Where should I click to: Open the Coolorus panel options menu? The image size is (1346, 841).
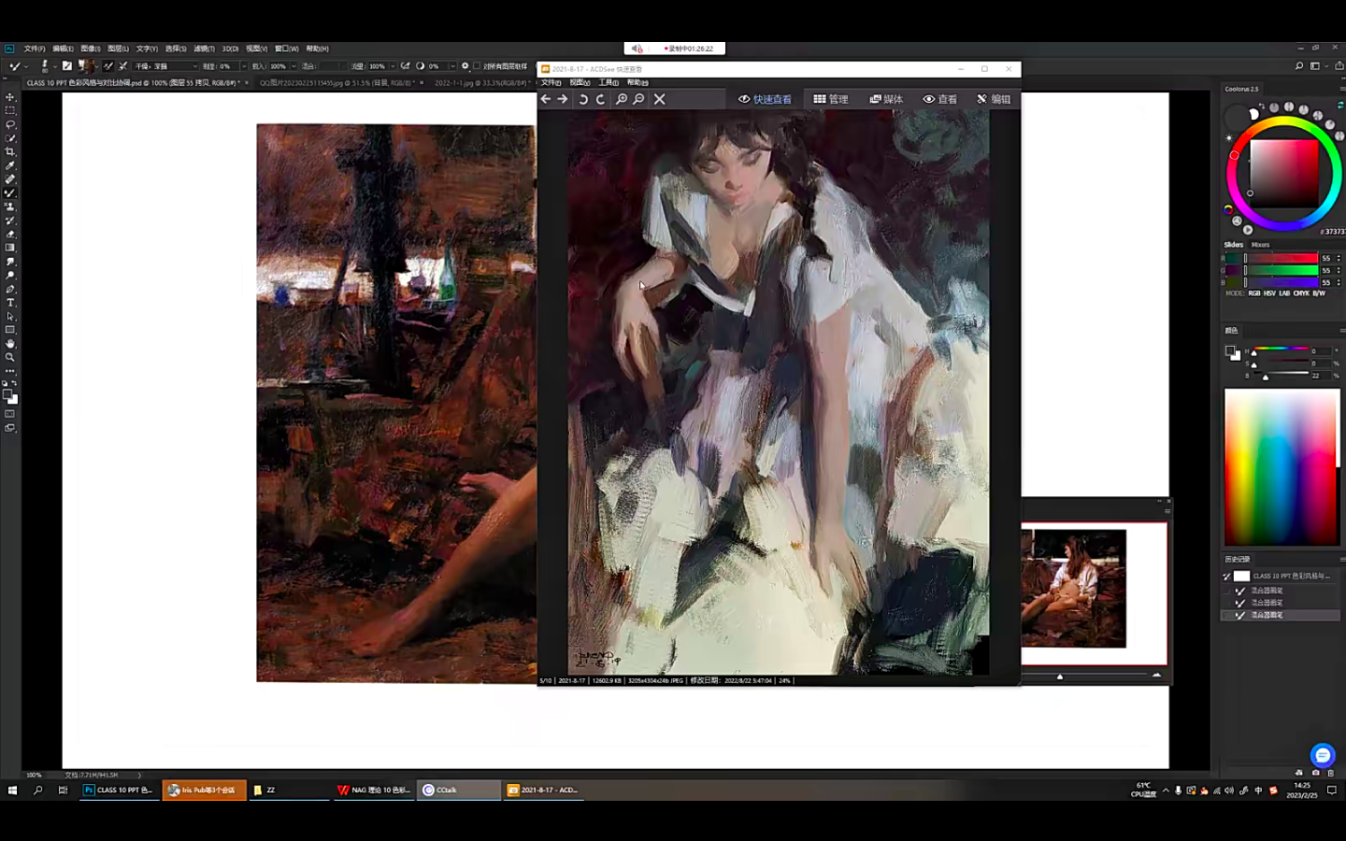coord(1340,89)
